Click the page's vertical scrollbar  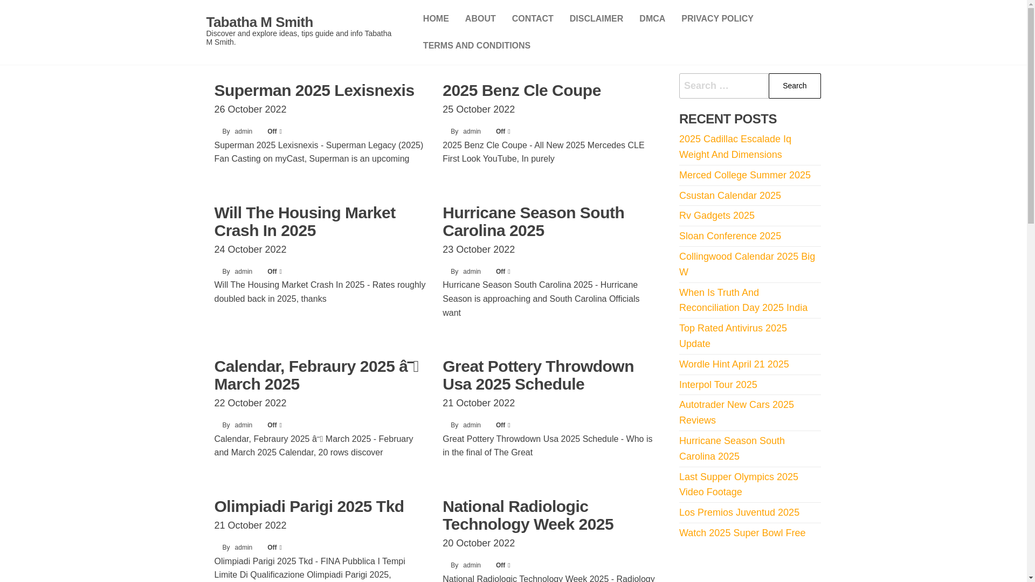coord(1031,291)
